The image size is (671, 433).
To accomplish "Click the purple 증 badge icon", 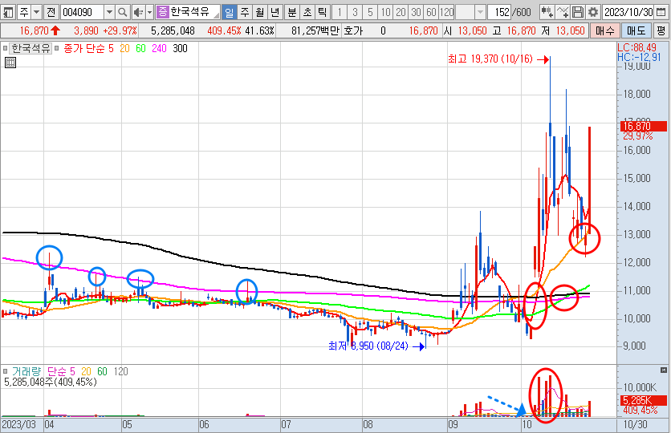I will pyautogui.click(x=163, y=12).
